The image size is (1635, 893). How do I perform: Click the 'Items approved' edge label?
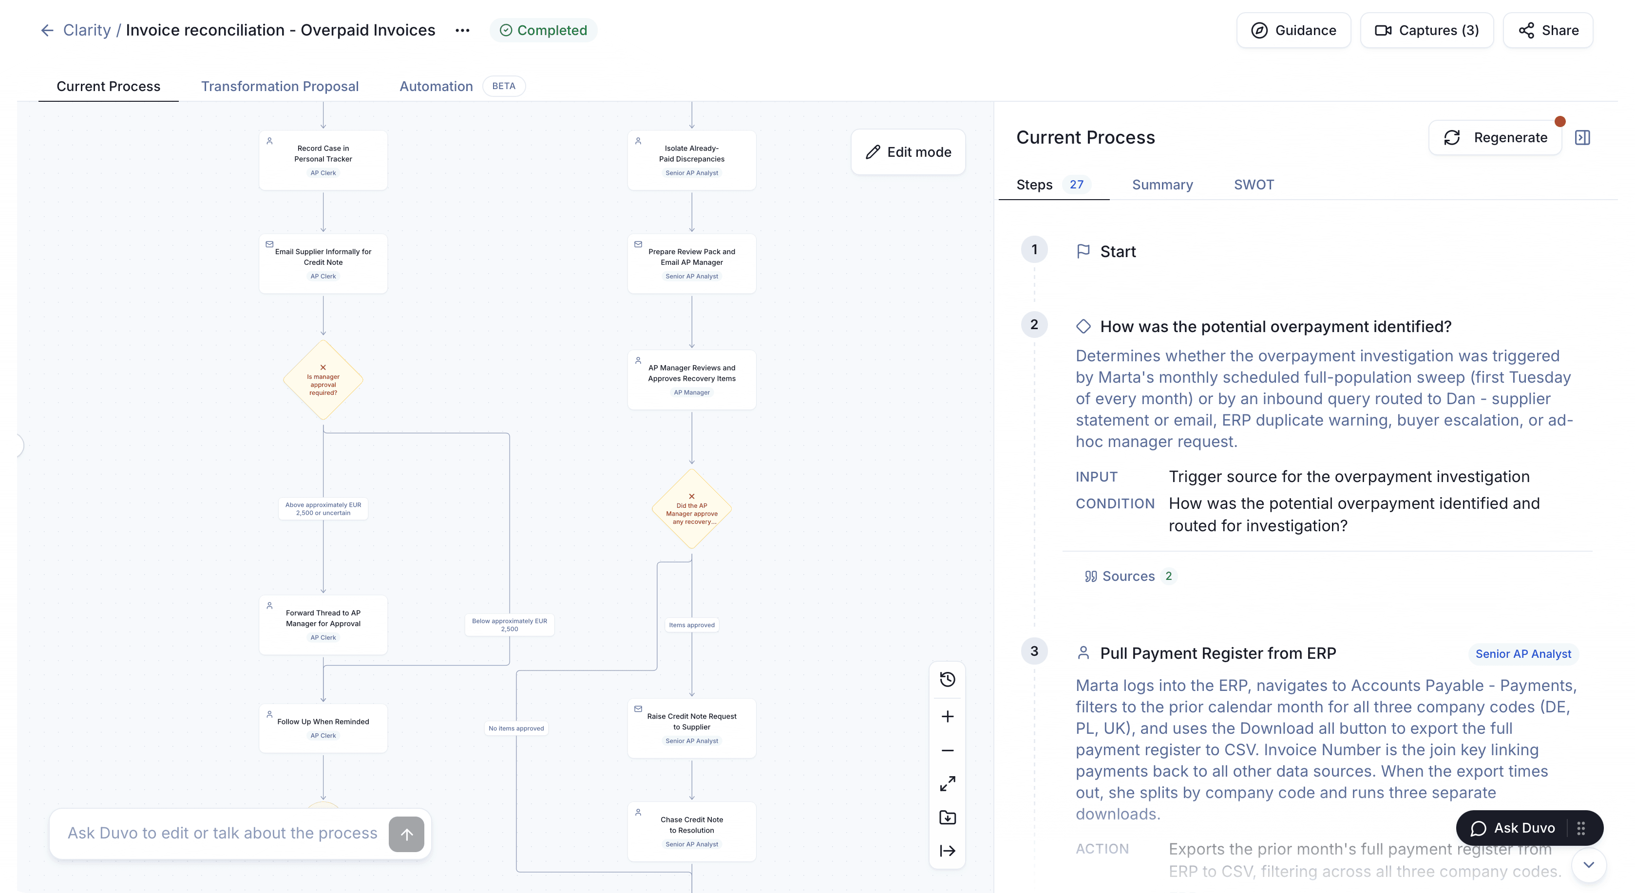click(692, 625)
